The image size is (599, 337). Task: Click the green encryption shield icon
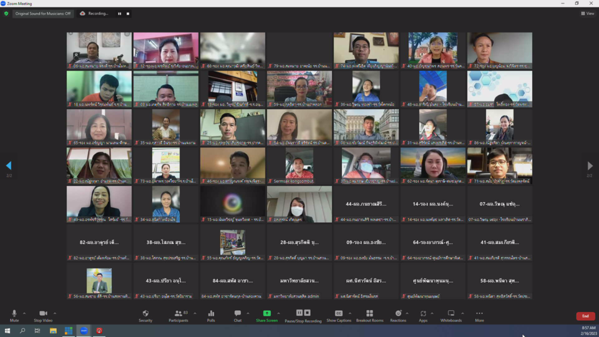pos(6,13)
